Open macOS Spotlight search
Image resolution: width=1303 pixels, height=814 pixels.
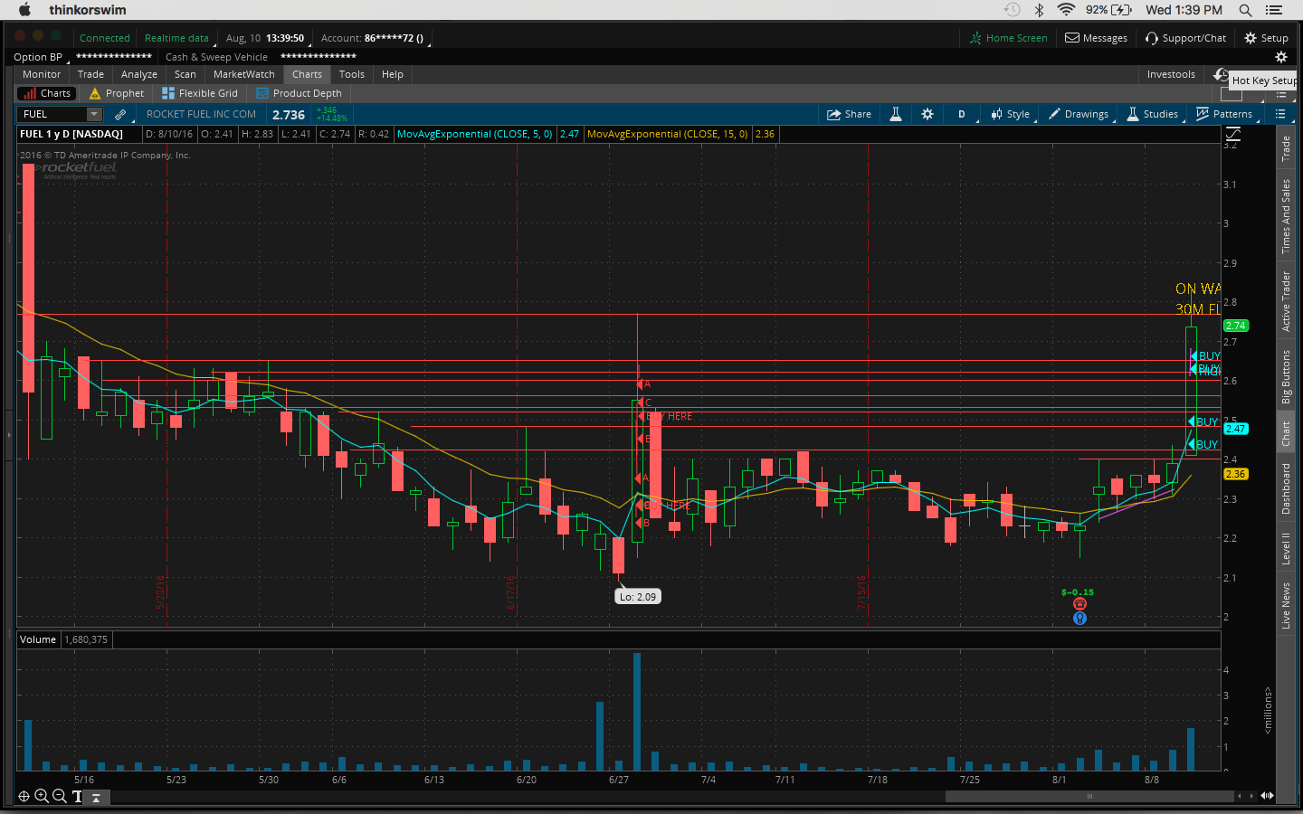coord(1245,10)
